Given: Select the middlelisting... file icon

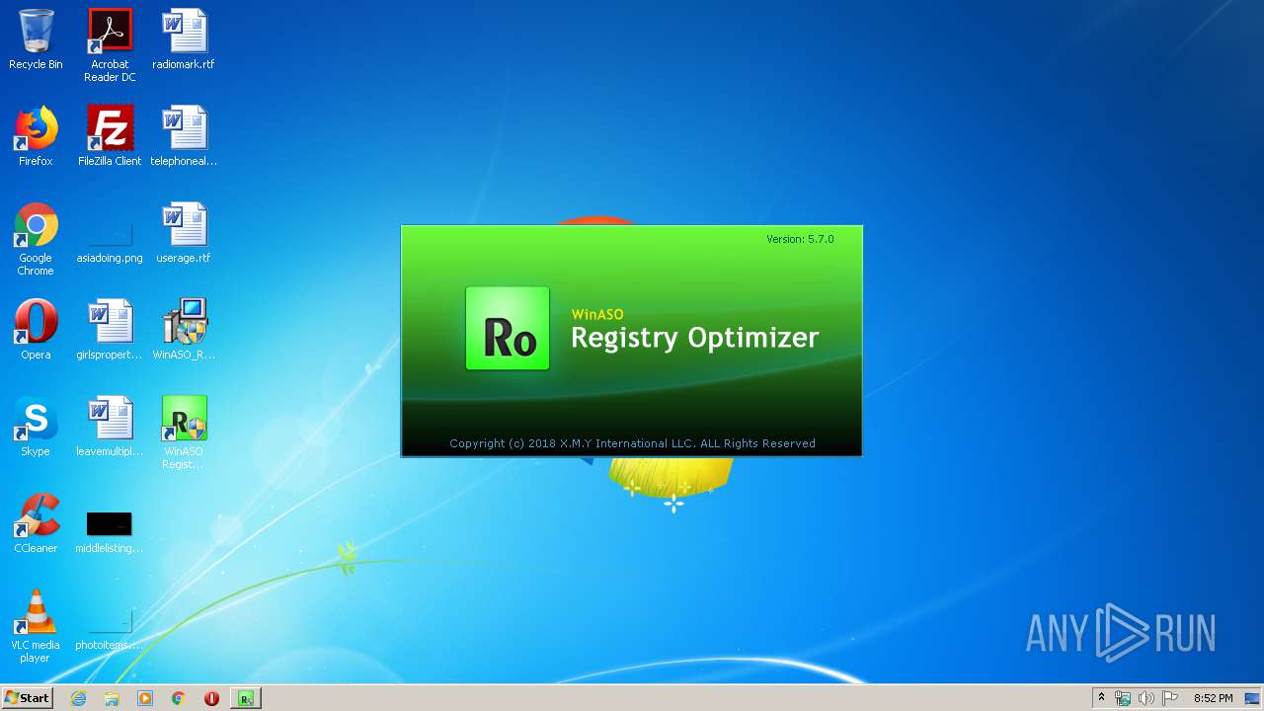Looking at the screenshot, I should [x=110, y=532].
